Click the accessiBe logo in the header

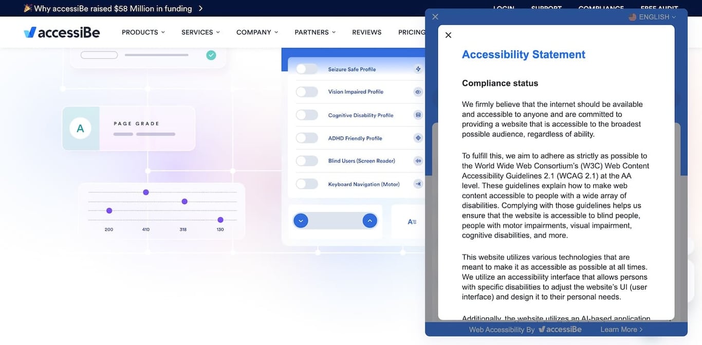61,32
